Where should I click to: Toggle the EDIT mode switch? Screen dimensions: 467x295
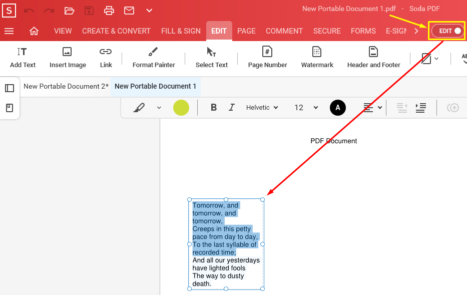tap(447, 31)
